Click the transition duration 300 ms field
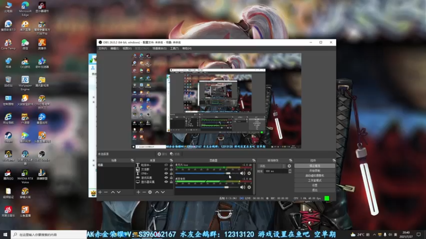 click(x=276, y=171)
